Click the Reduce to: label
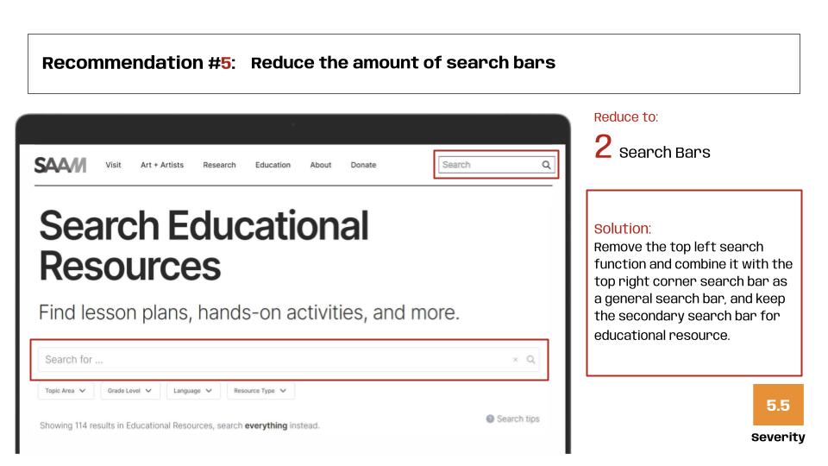 point(626,117)
